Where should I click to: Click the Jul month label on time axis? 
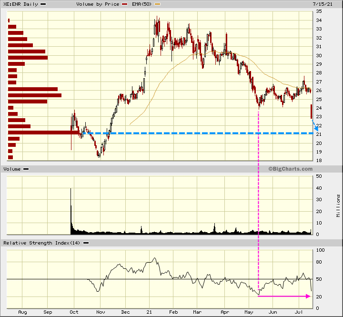tap(299, 312)
